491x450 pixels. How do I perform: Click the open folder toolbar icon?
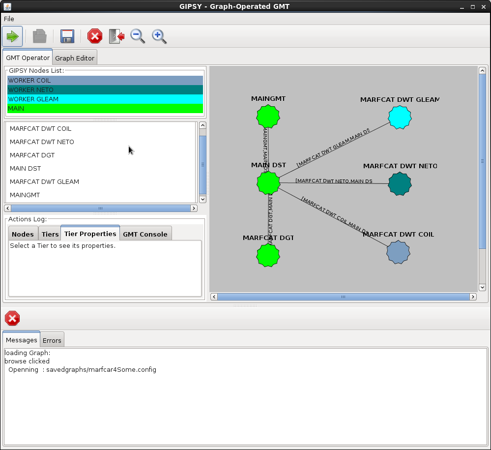(x=40, y=36)
